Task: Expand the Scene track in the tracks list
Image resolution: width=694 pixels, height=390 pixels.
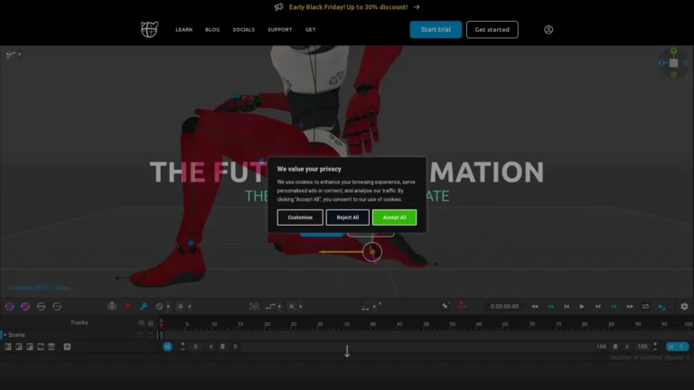Action: 4,335
